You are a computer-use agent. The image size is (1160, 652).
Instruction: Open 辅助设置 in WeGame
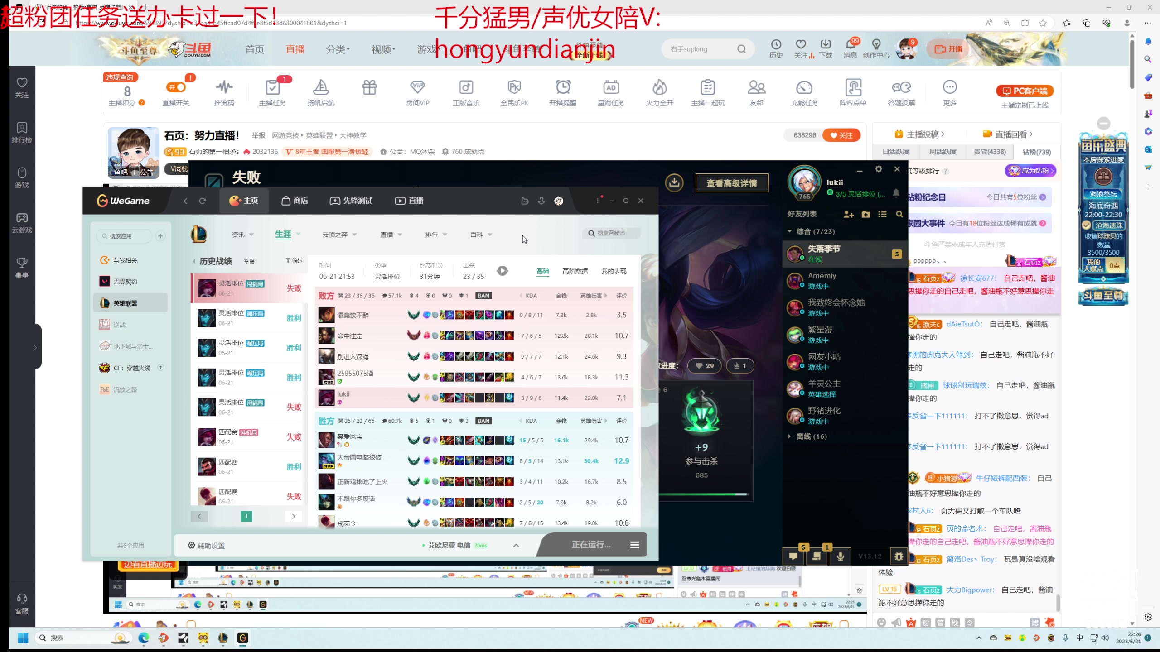coord(207,546)
